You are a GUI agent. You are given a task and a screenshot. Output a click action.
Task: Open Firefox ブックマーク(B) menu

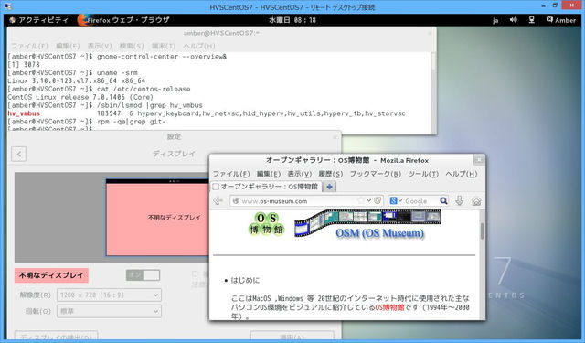tap(376, 174)
